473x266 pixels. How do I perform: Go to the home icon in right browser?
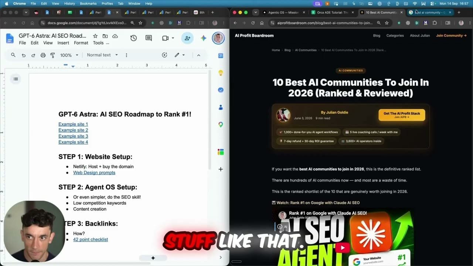click(262, 23)
